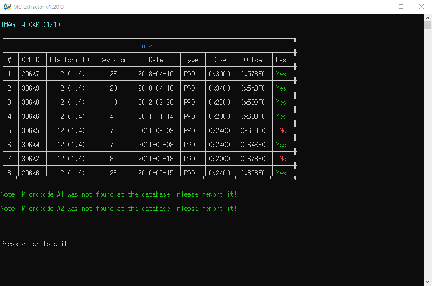The width and height of the screenshot is (432, 286).
Task: Click the red No in the 306A2 row
Action: (x=283, y=159)
